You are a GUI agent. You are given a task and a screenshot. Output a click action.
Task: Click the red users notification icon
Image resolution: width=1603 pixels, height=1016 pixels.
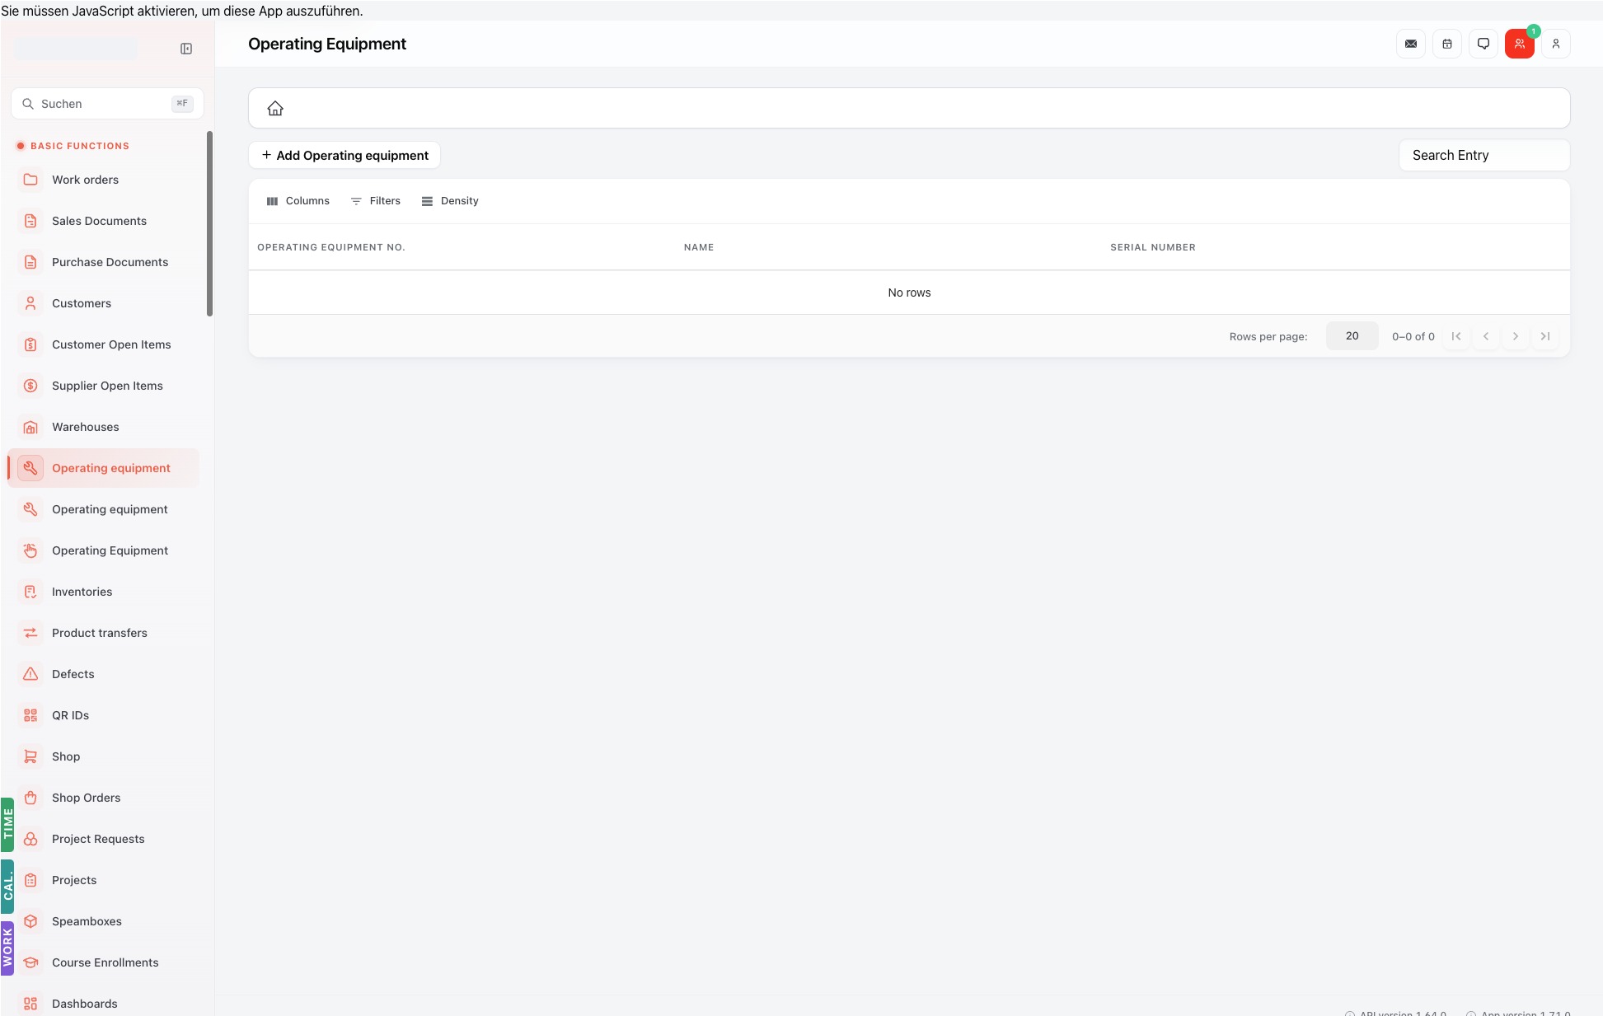tap(1520, 44)
